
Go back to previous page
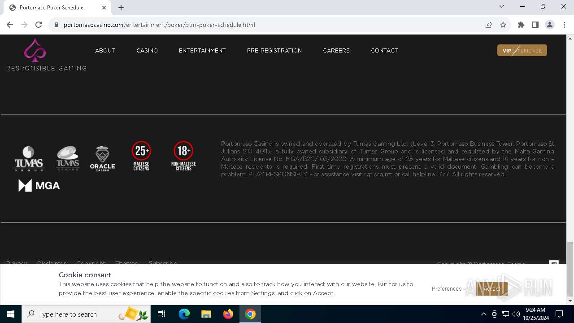coord(10,25)
